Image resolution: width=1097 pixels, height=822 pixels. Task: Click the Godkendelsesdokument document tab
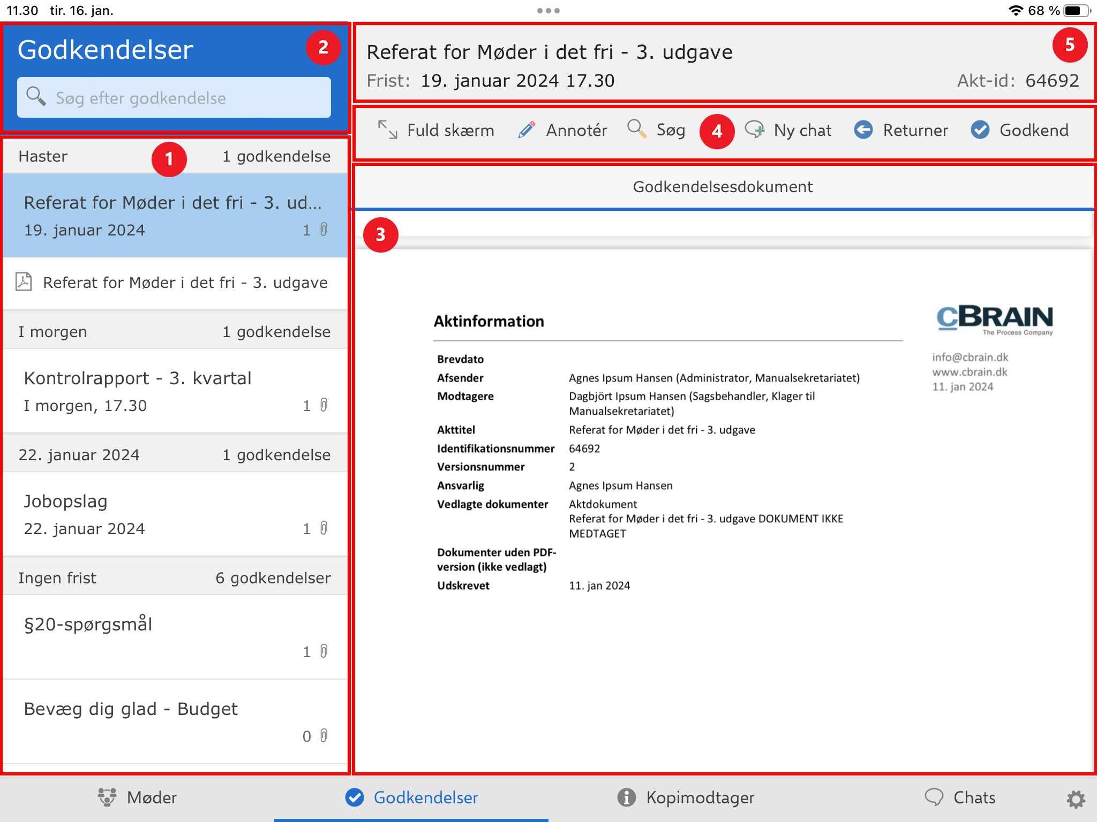click(723, 187)
